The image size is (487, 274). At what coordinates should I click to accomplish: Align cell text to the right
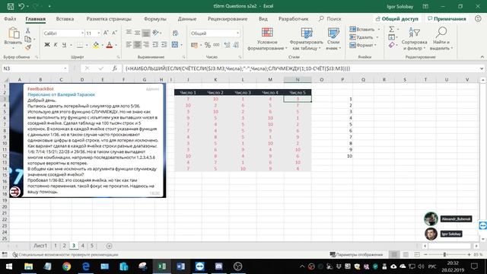(x=146, y=45)
